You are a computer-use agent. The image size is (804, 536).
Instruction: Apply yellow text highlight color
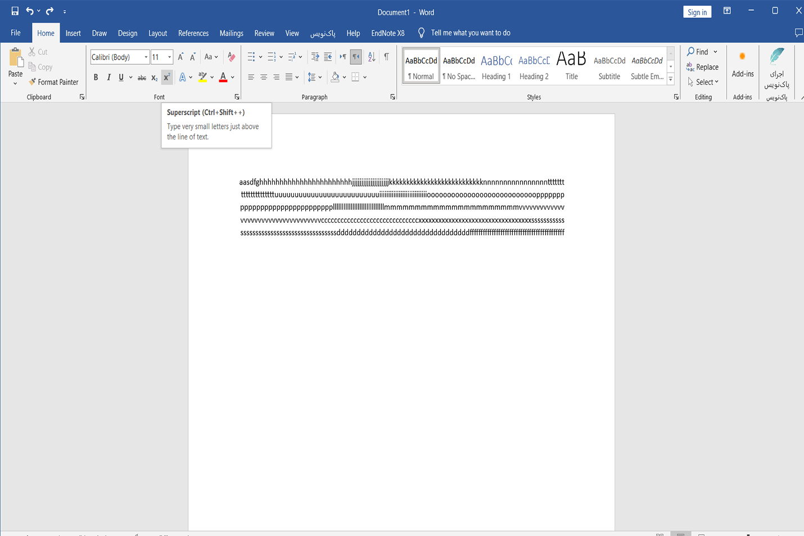(x=202, y=77)
